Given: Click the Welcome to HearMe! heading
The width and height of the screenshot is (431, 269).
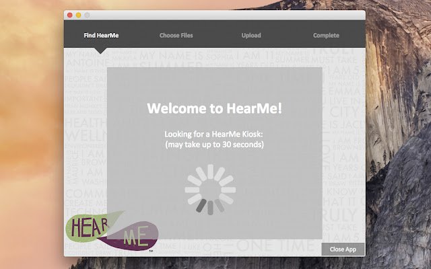Looking at the screenshot, I should (x=214, y=108).
